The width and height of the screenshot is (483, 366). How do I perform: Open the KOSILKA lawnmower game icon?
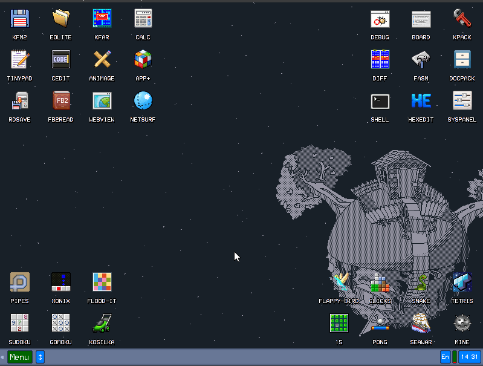tap(102, 323)
